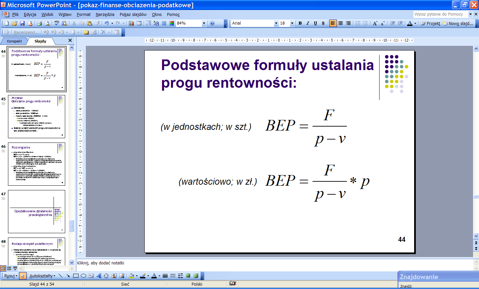Click the Increase Font Size icon

click(x=375, y=23)
